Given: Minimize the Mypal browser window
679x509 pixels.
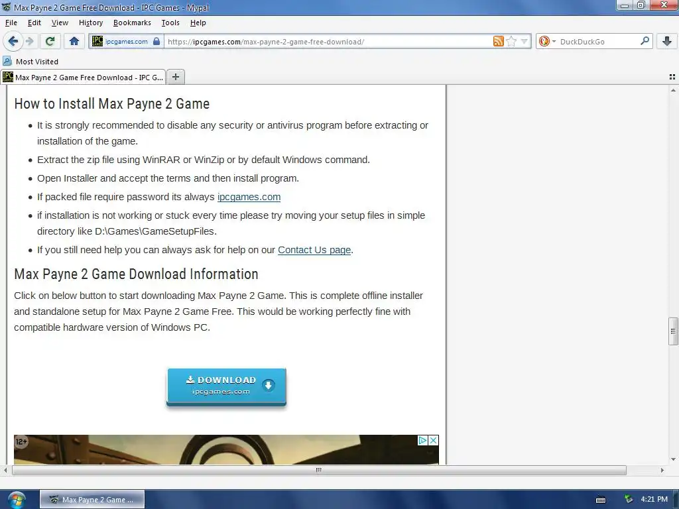Looking at the screenshot, I should (x=625, y=5).
